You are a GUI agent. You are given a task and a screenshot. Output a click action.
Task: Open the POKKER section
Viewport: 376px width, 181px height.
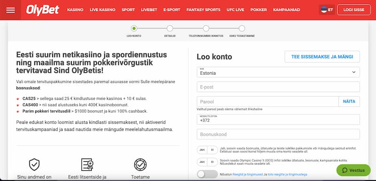(258, 10)
